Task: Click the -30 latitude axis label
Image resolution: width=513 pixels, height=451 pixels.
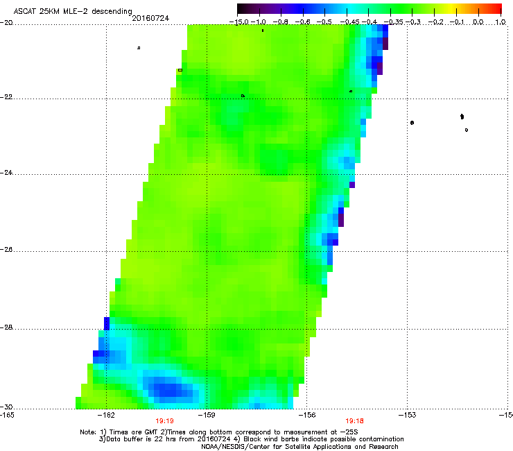Action: pyautogui.click(x=6, y=407)
